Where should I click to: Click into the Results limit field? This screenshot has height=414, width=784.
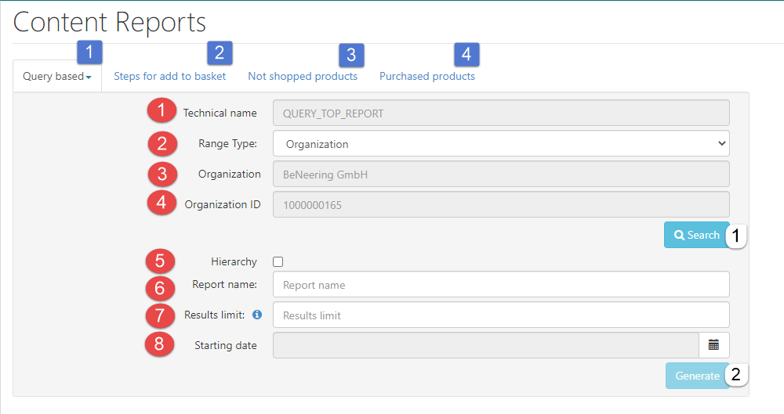click(x=501, y=315)
